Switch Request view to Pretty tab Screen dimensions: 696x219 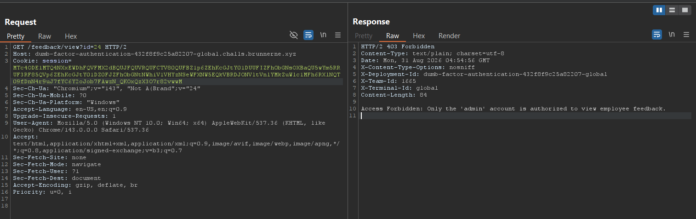coord(16,36)
